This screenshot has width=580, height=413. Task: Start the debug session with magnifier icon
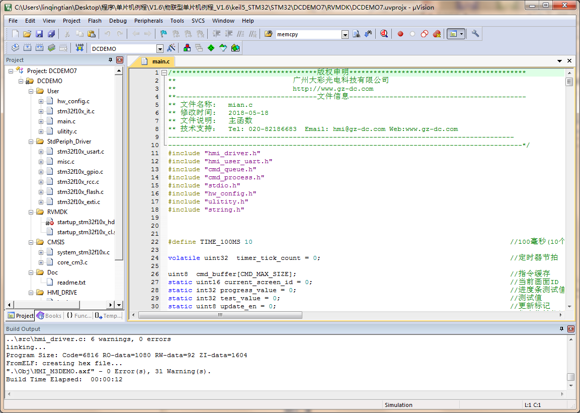coord(384,34)
